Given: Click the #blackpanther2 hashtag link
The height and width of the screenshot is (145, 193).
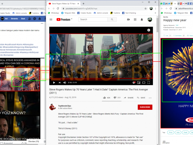Looking at the screenshot, I should tap(31, 47).
